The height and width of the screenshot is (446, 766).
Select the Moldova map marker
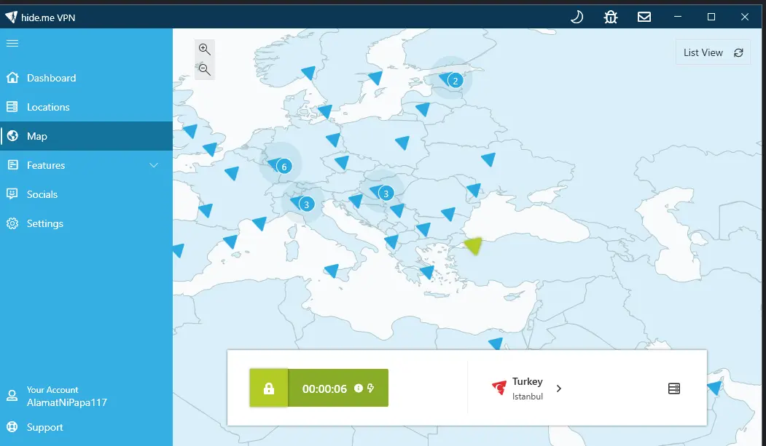(474, 190)
